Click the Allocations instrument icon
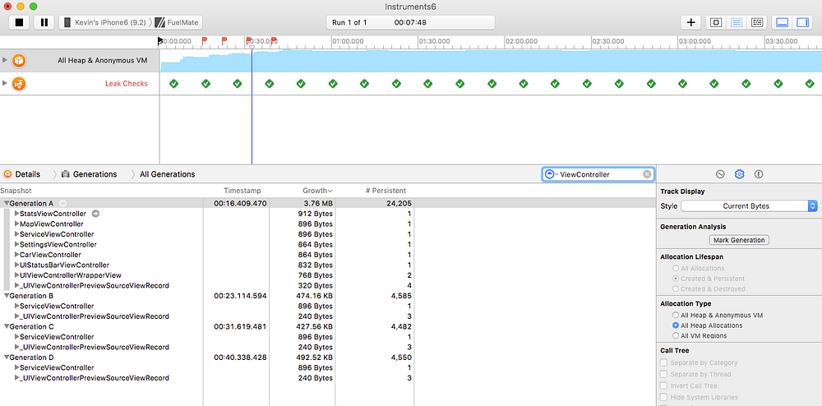This screenshot has height=406, width=822. 18,60
